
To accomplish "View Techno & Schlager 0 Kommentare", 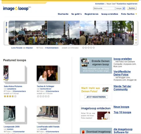I will pyautogui.click(x=52, y=91).
